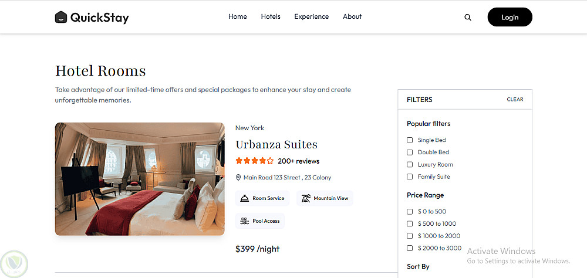Screen dimensions: 587x278
Task: Toggle the Luxury Room checkbox
Action: pos(410,165)
